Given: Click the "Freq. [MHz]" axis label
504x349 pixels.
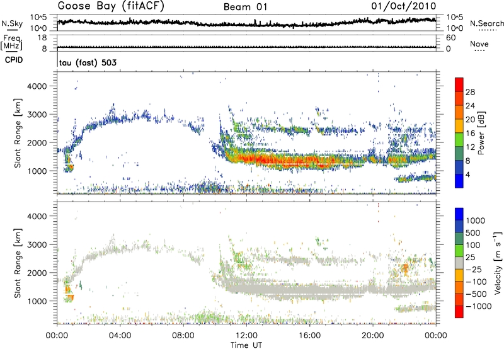Looking at the screenshot, I should pyautogui.click(x=12, y=43).
